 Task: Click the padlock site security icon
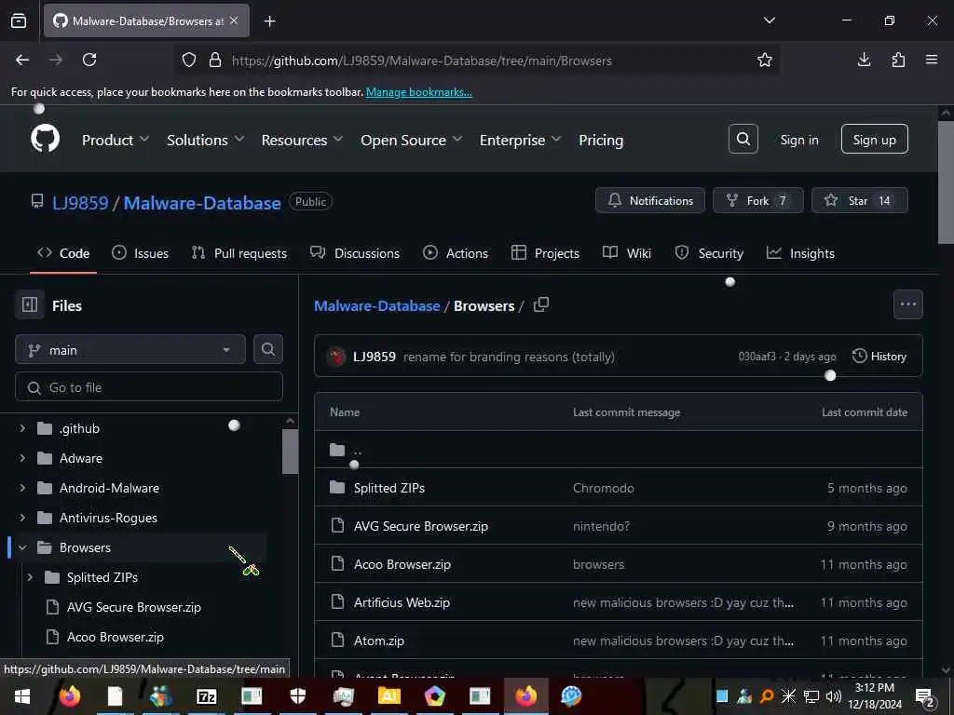click(x=215, y=61)
